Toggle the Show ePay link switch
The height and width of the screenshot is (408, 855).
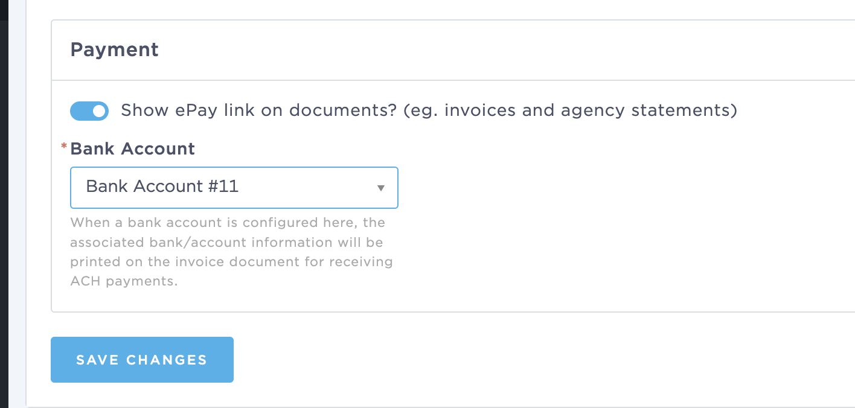tap(89, 111)
